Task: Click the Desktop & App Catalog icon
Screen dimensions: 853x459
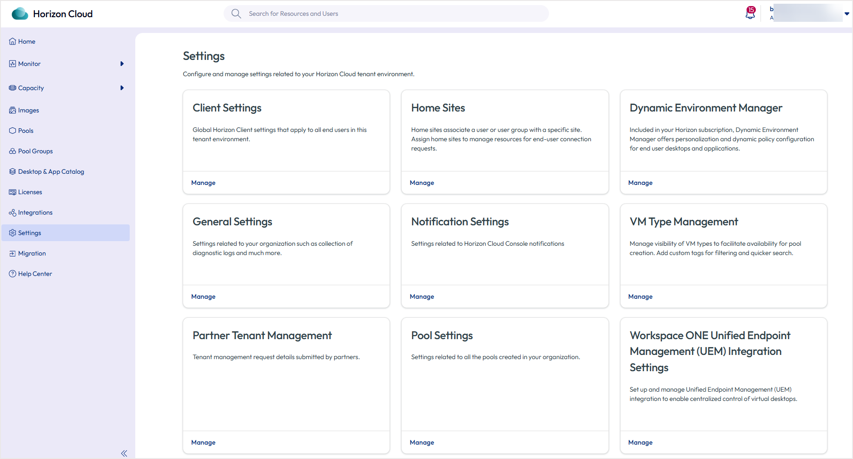Action: tap(13, 171)
